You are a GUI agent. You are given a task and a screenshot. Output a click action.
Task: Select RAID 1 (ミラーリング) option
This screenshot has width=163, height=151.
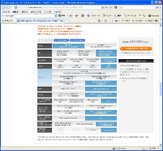(68, 89)
